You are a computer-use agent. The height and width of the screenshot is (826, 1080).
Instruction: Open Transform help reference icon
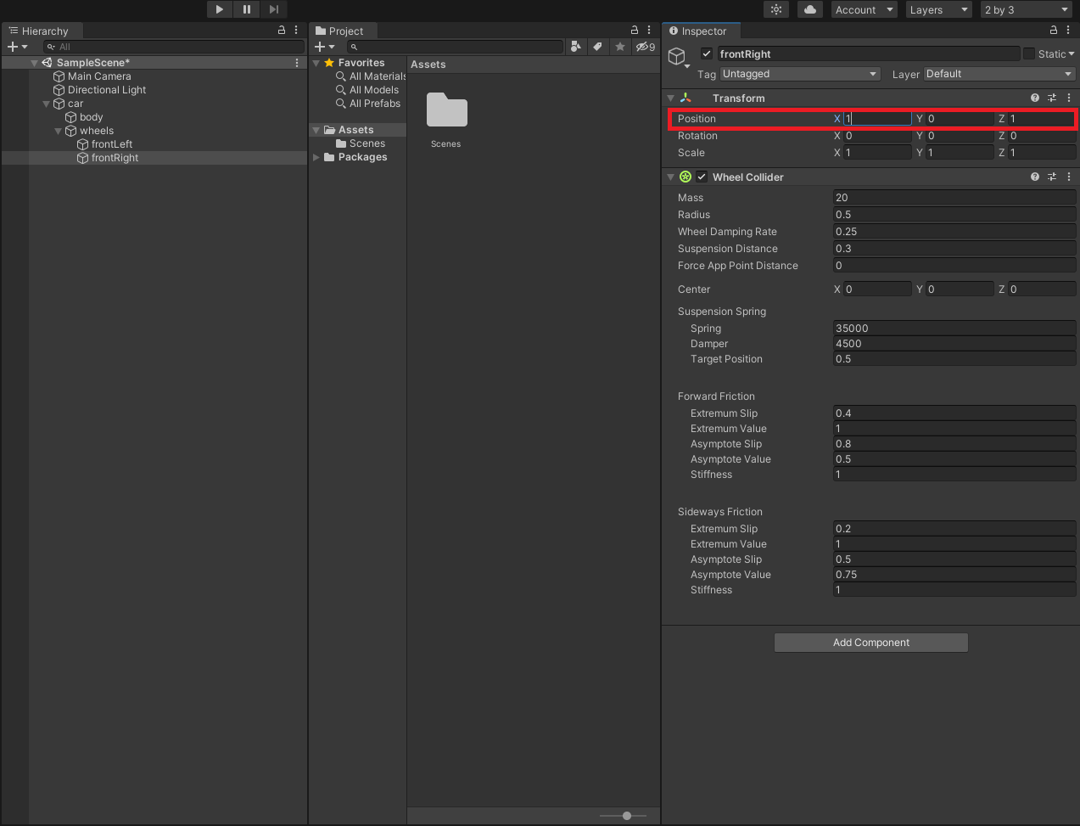[x=1035, y=98]
